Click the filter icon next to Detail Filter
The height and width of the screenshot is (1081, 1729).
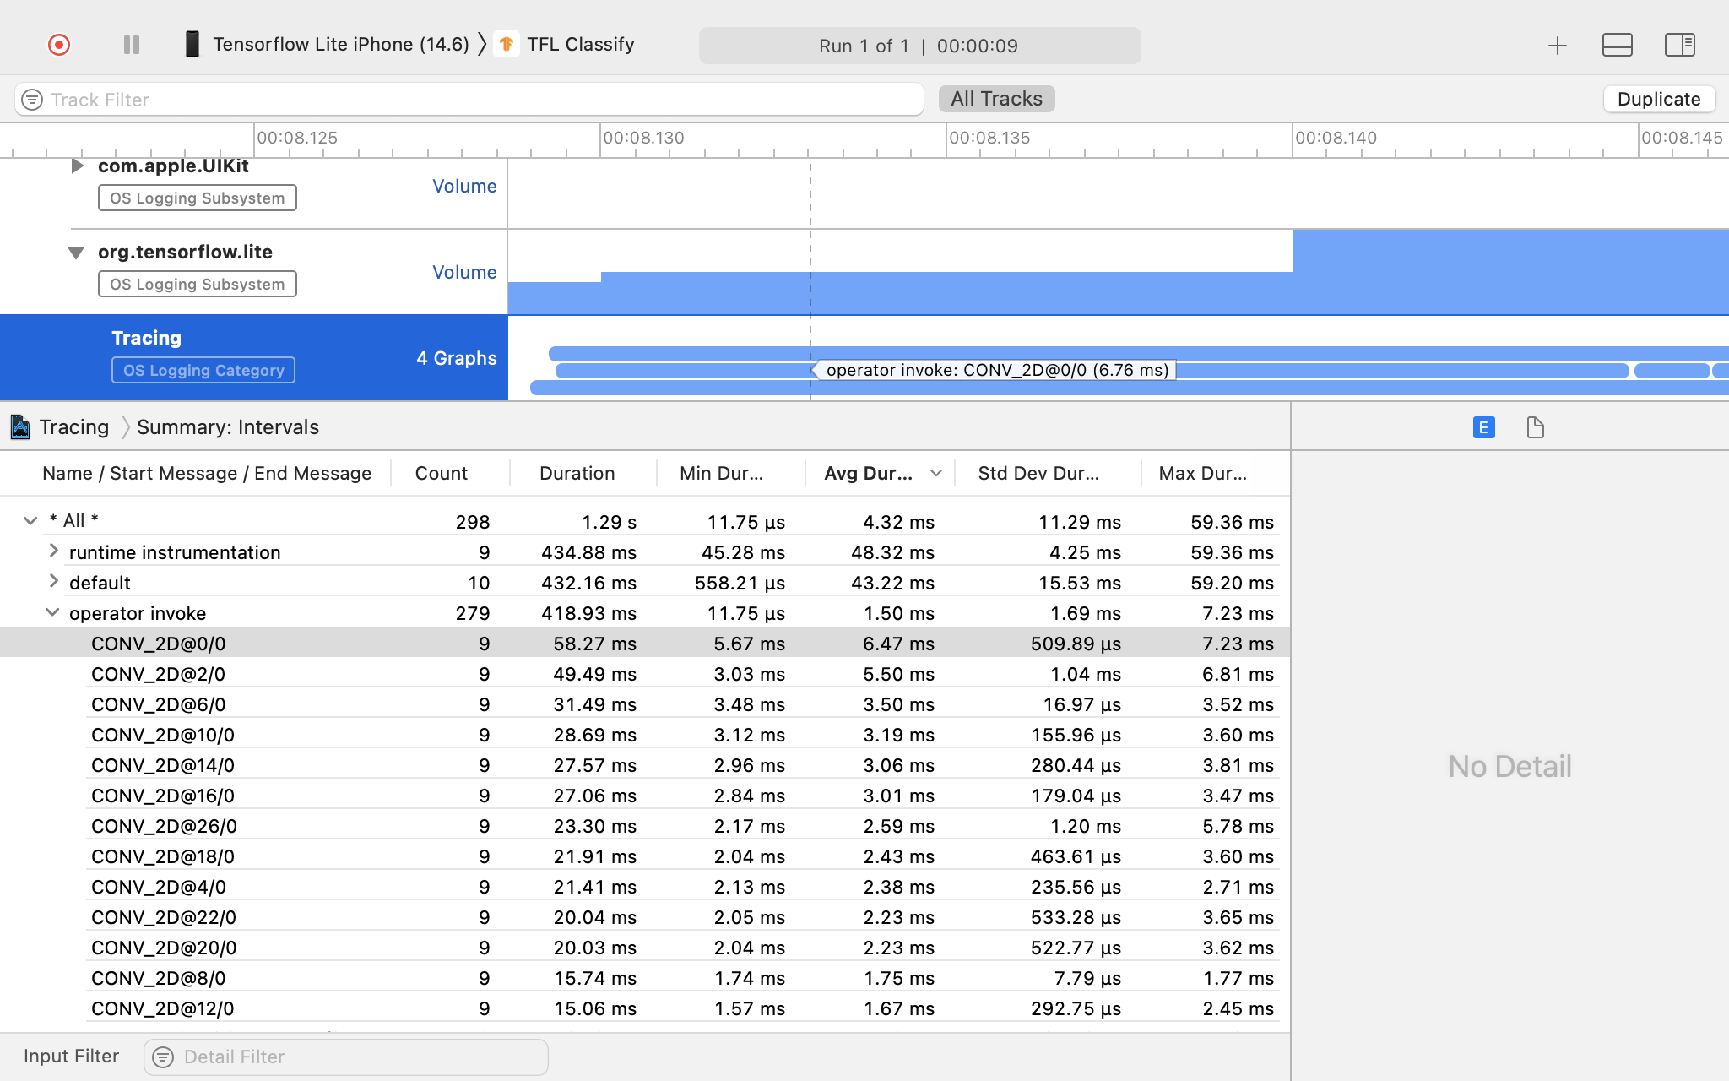pyautogui.click(x=163, y=1057)
